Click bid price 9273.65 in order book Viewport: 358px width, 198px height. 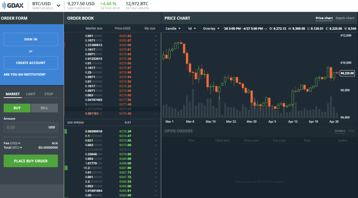point(125,140)
